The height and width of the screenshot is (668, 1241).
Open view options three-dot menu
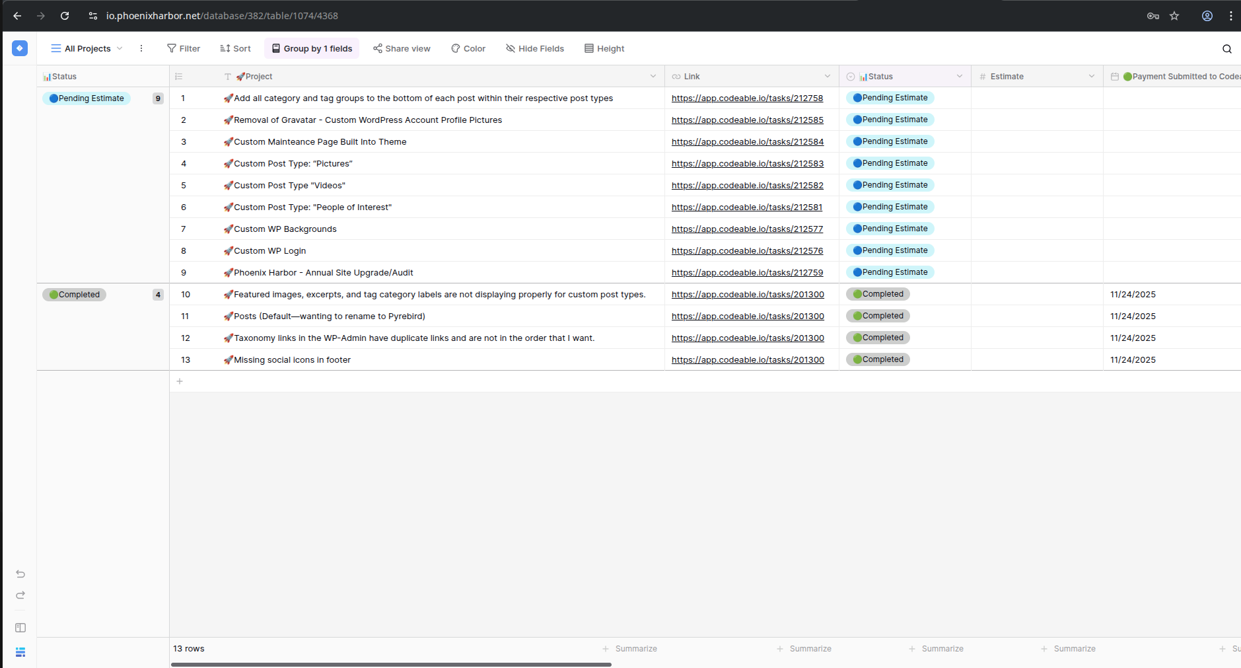141,48
